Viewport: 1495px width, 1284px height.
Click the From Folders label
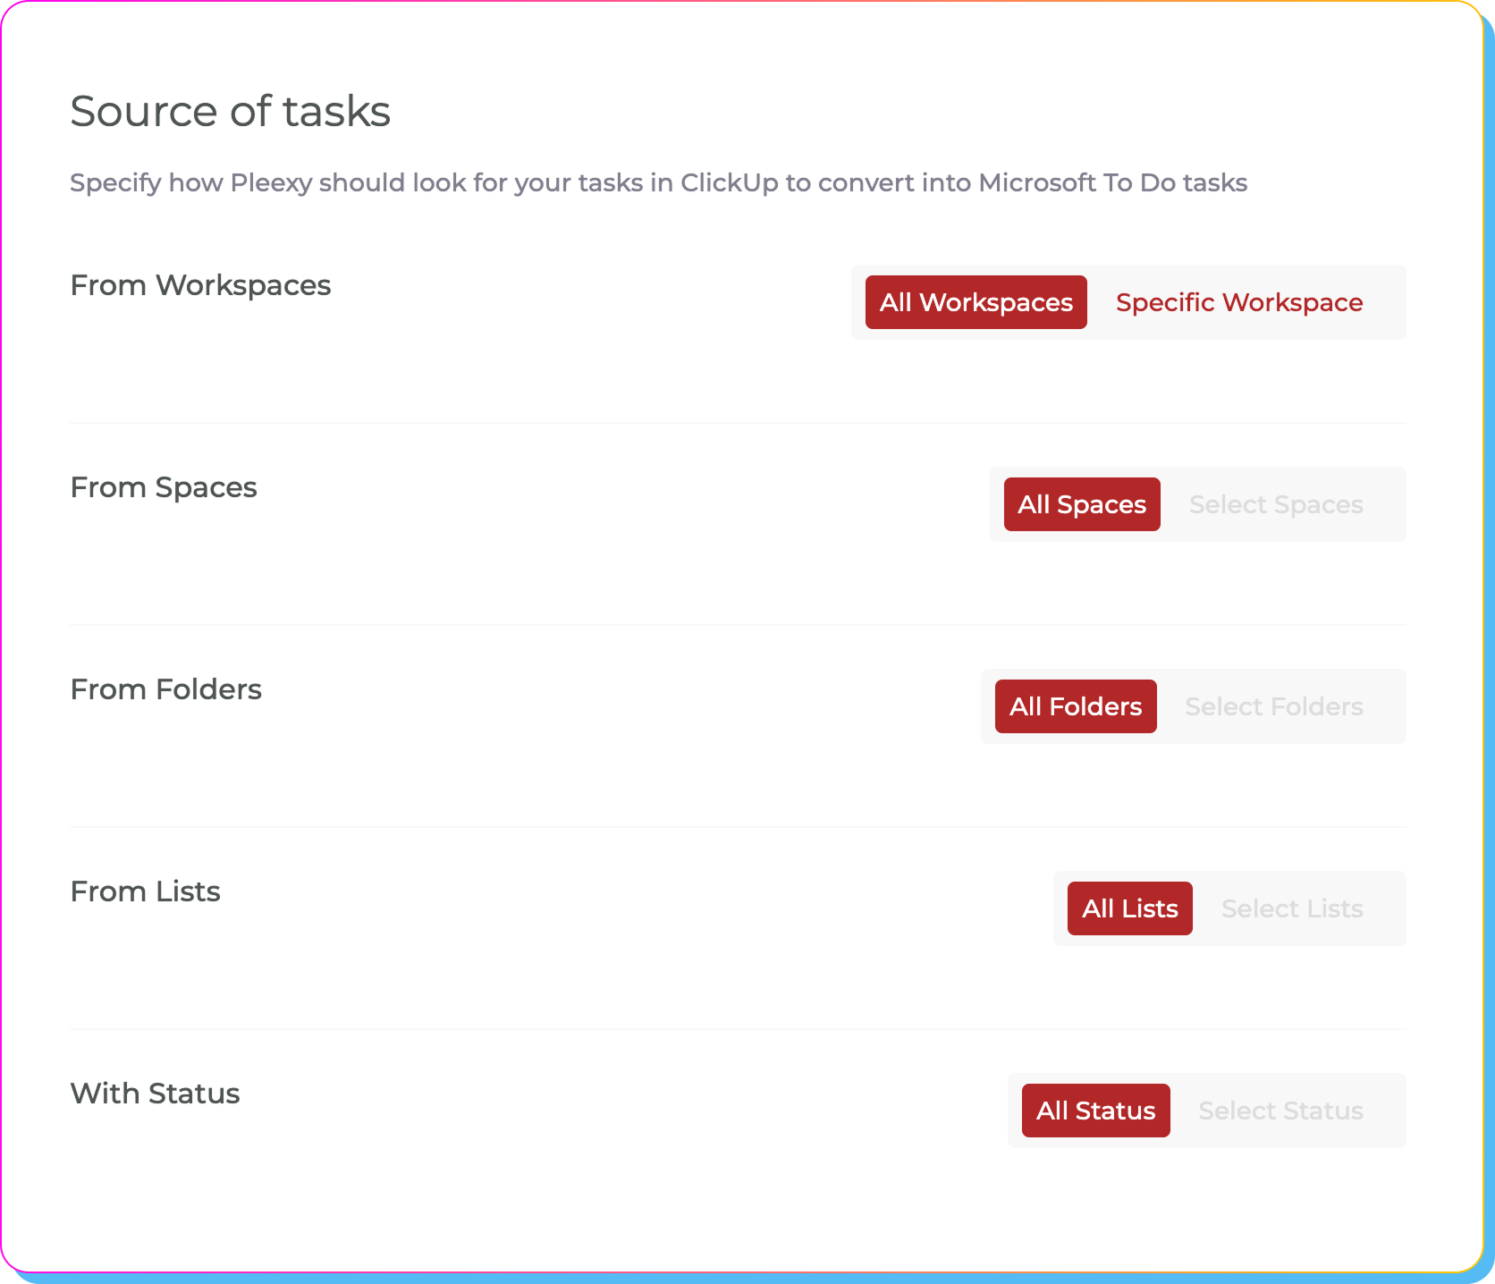[165, 689]
